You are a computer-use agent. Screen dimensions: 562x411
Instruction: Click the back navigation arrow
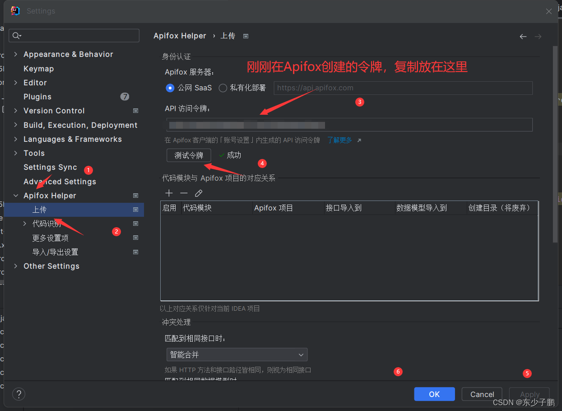click(523, 37)
